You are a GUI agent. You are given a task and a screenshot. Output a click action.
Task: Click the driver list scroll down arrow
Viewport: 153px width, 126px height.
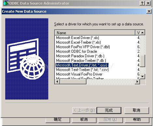pyautogui.click(x=143, y=77)
